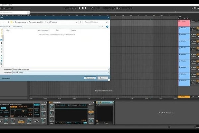Click the file name input field
This screenshot has height=133, width=199.
61,69
